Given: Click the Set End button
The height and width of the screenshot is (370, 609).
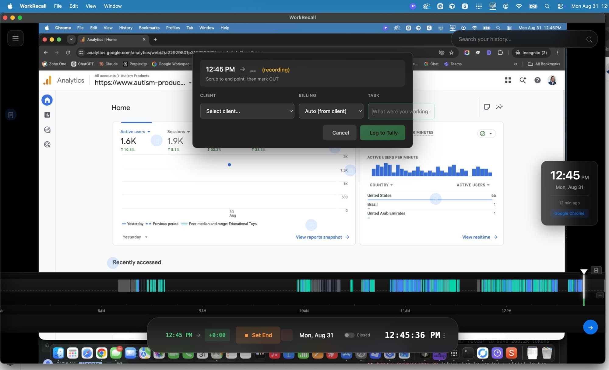Looking at the screenshot, I should click(x=258, y=335).
